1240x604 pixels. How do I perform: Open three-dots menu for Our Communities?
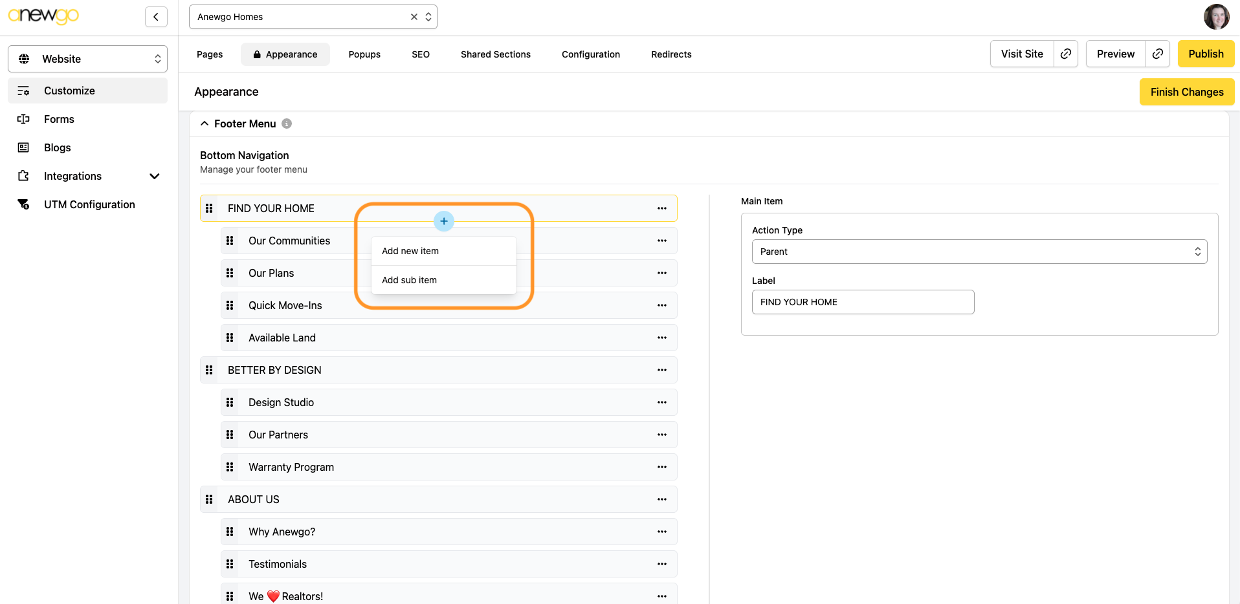[661, 241]
